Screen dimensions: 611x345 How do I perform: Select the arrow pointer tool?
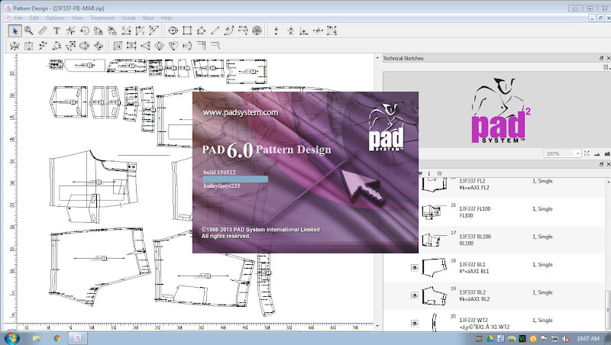[x=15, y=31]
